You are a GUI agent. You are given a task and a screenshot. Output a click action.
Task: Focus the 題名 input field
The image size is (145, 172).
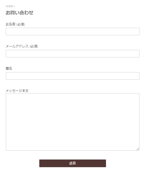(x=73, y=76)
